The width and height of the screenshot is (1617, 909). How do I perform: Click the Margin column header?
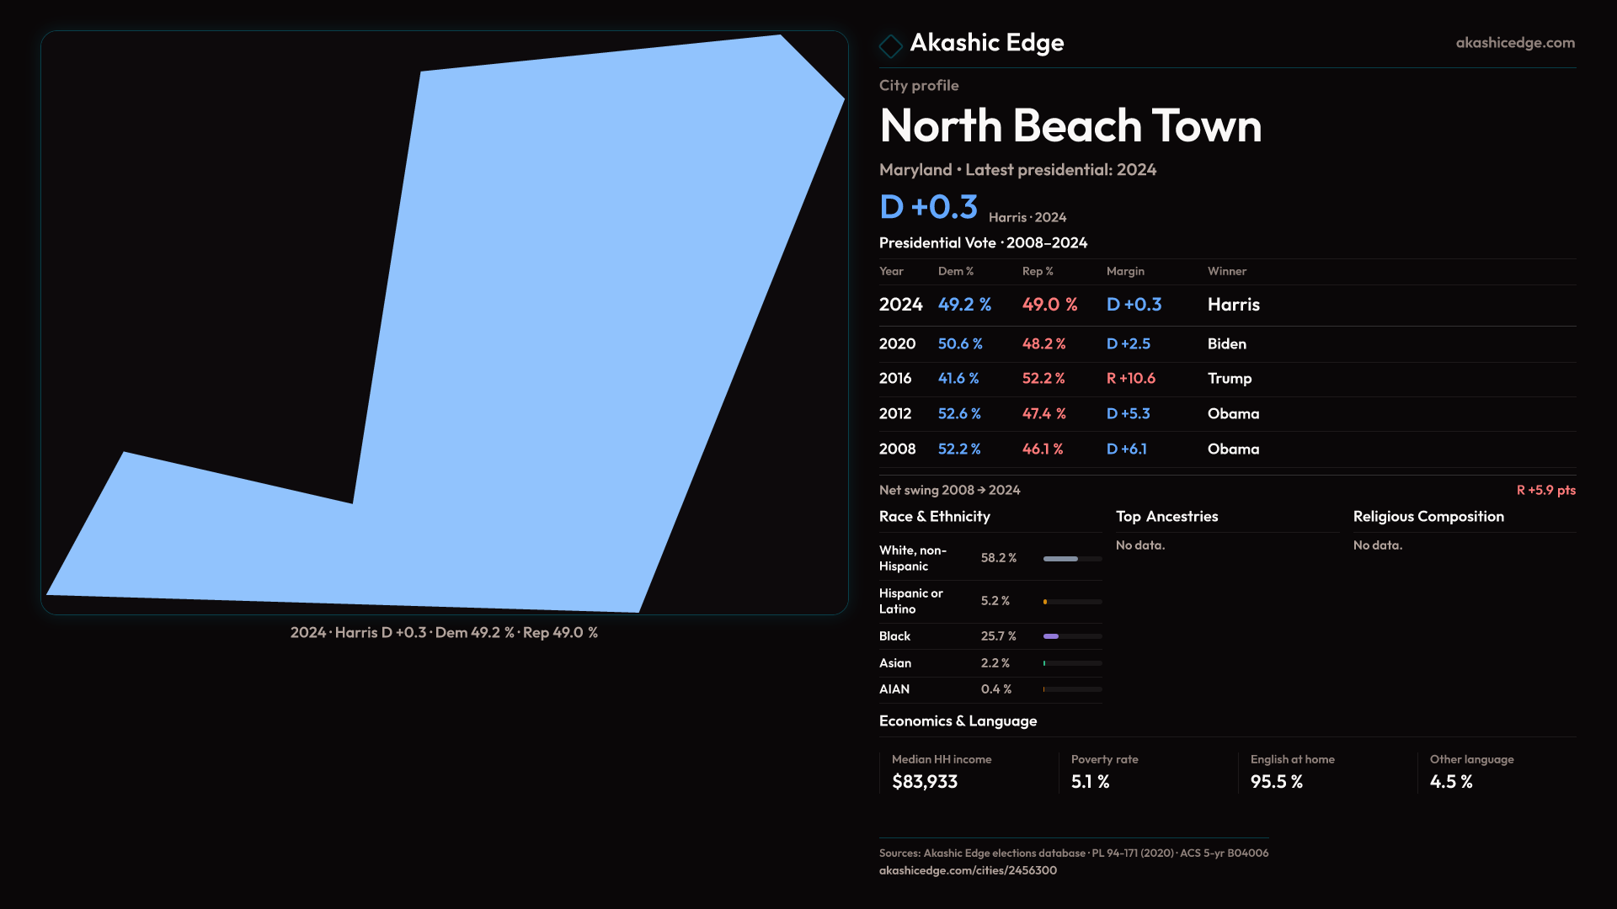click(1125, 272)
